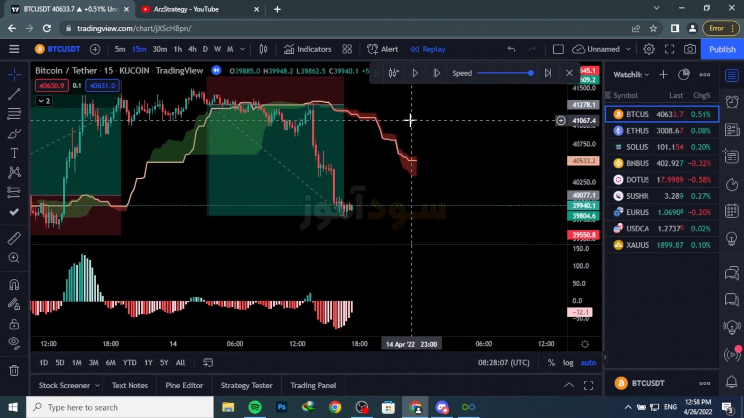Create an Alert from the toolbar
Image resolution: width=744 pixels, height=418 pixels.
pos(383,49)
